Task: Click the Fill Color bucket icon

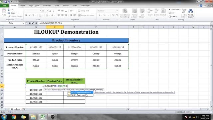Action: [x=47, y=15]
